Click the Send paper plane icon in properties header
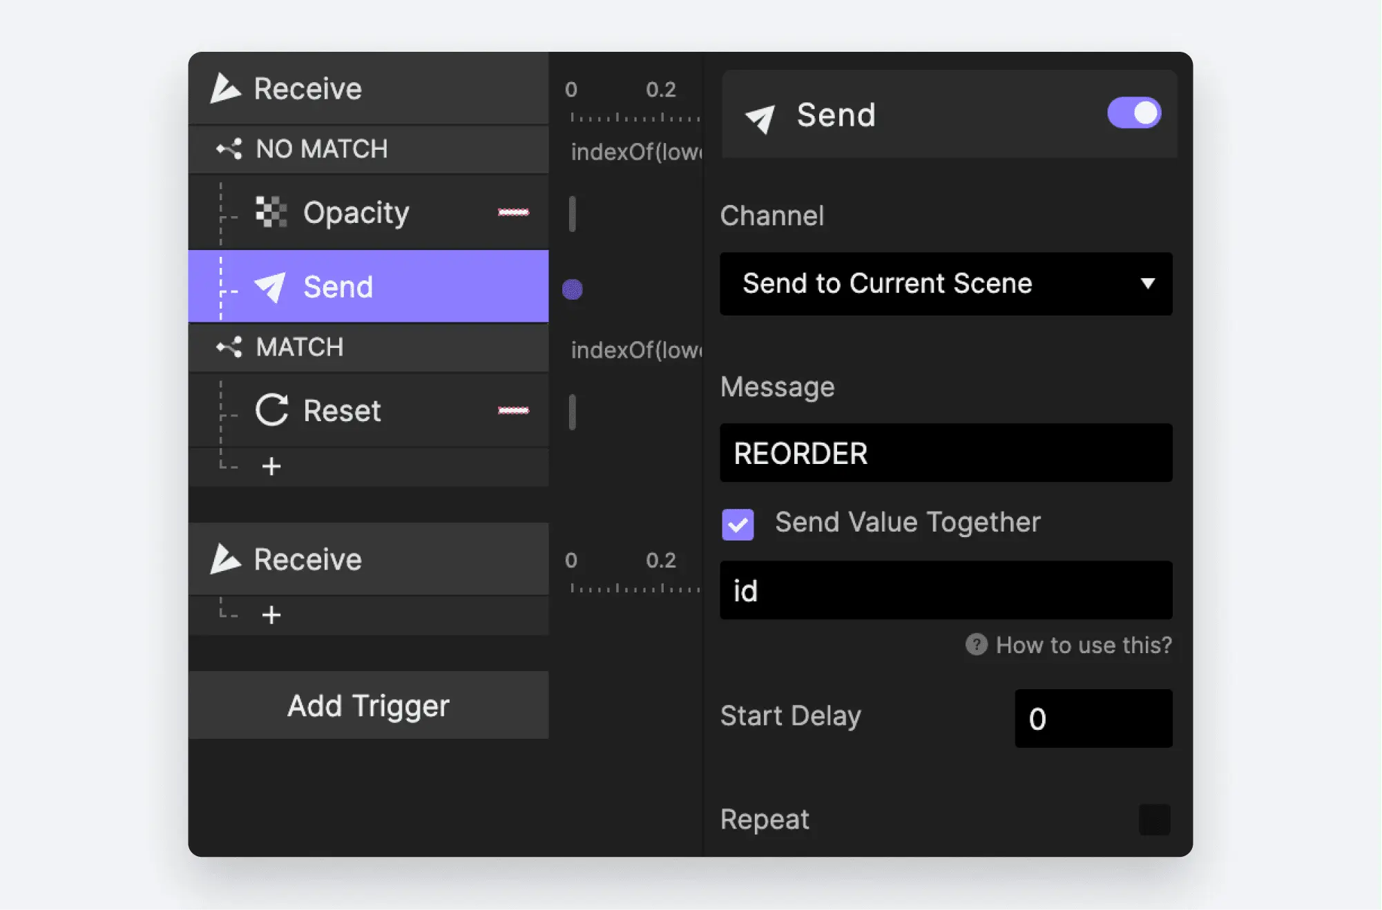Viewport: 1382px width, 910px height. click(x=760, y=118)
